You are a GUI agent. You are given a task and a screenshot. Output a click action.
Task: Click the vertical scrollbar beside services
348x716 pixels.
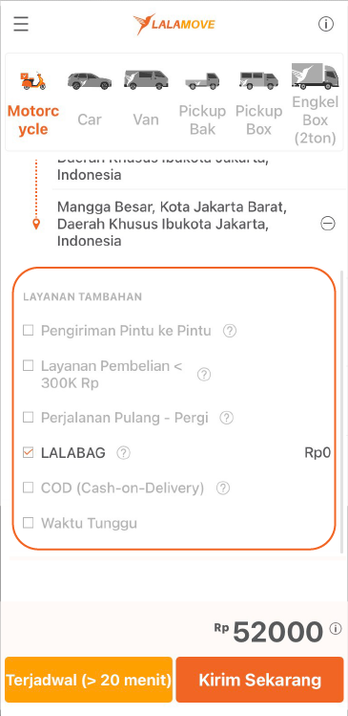[342, 411]
